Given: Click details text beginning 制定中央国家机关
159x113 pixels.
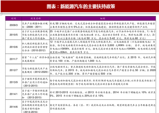Looking at the screenshot, I should (102, 107).
